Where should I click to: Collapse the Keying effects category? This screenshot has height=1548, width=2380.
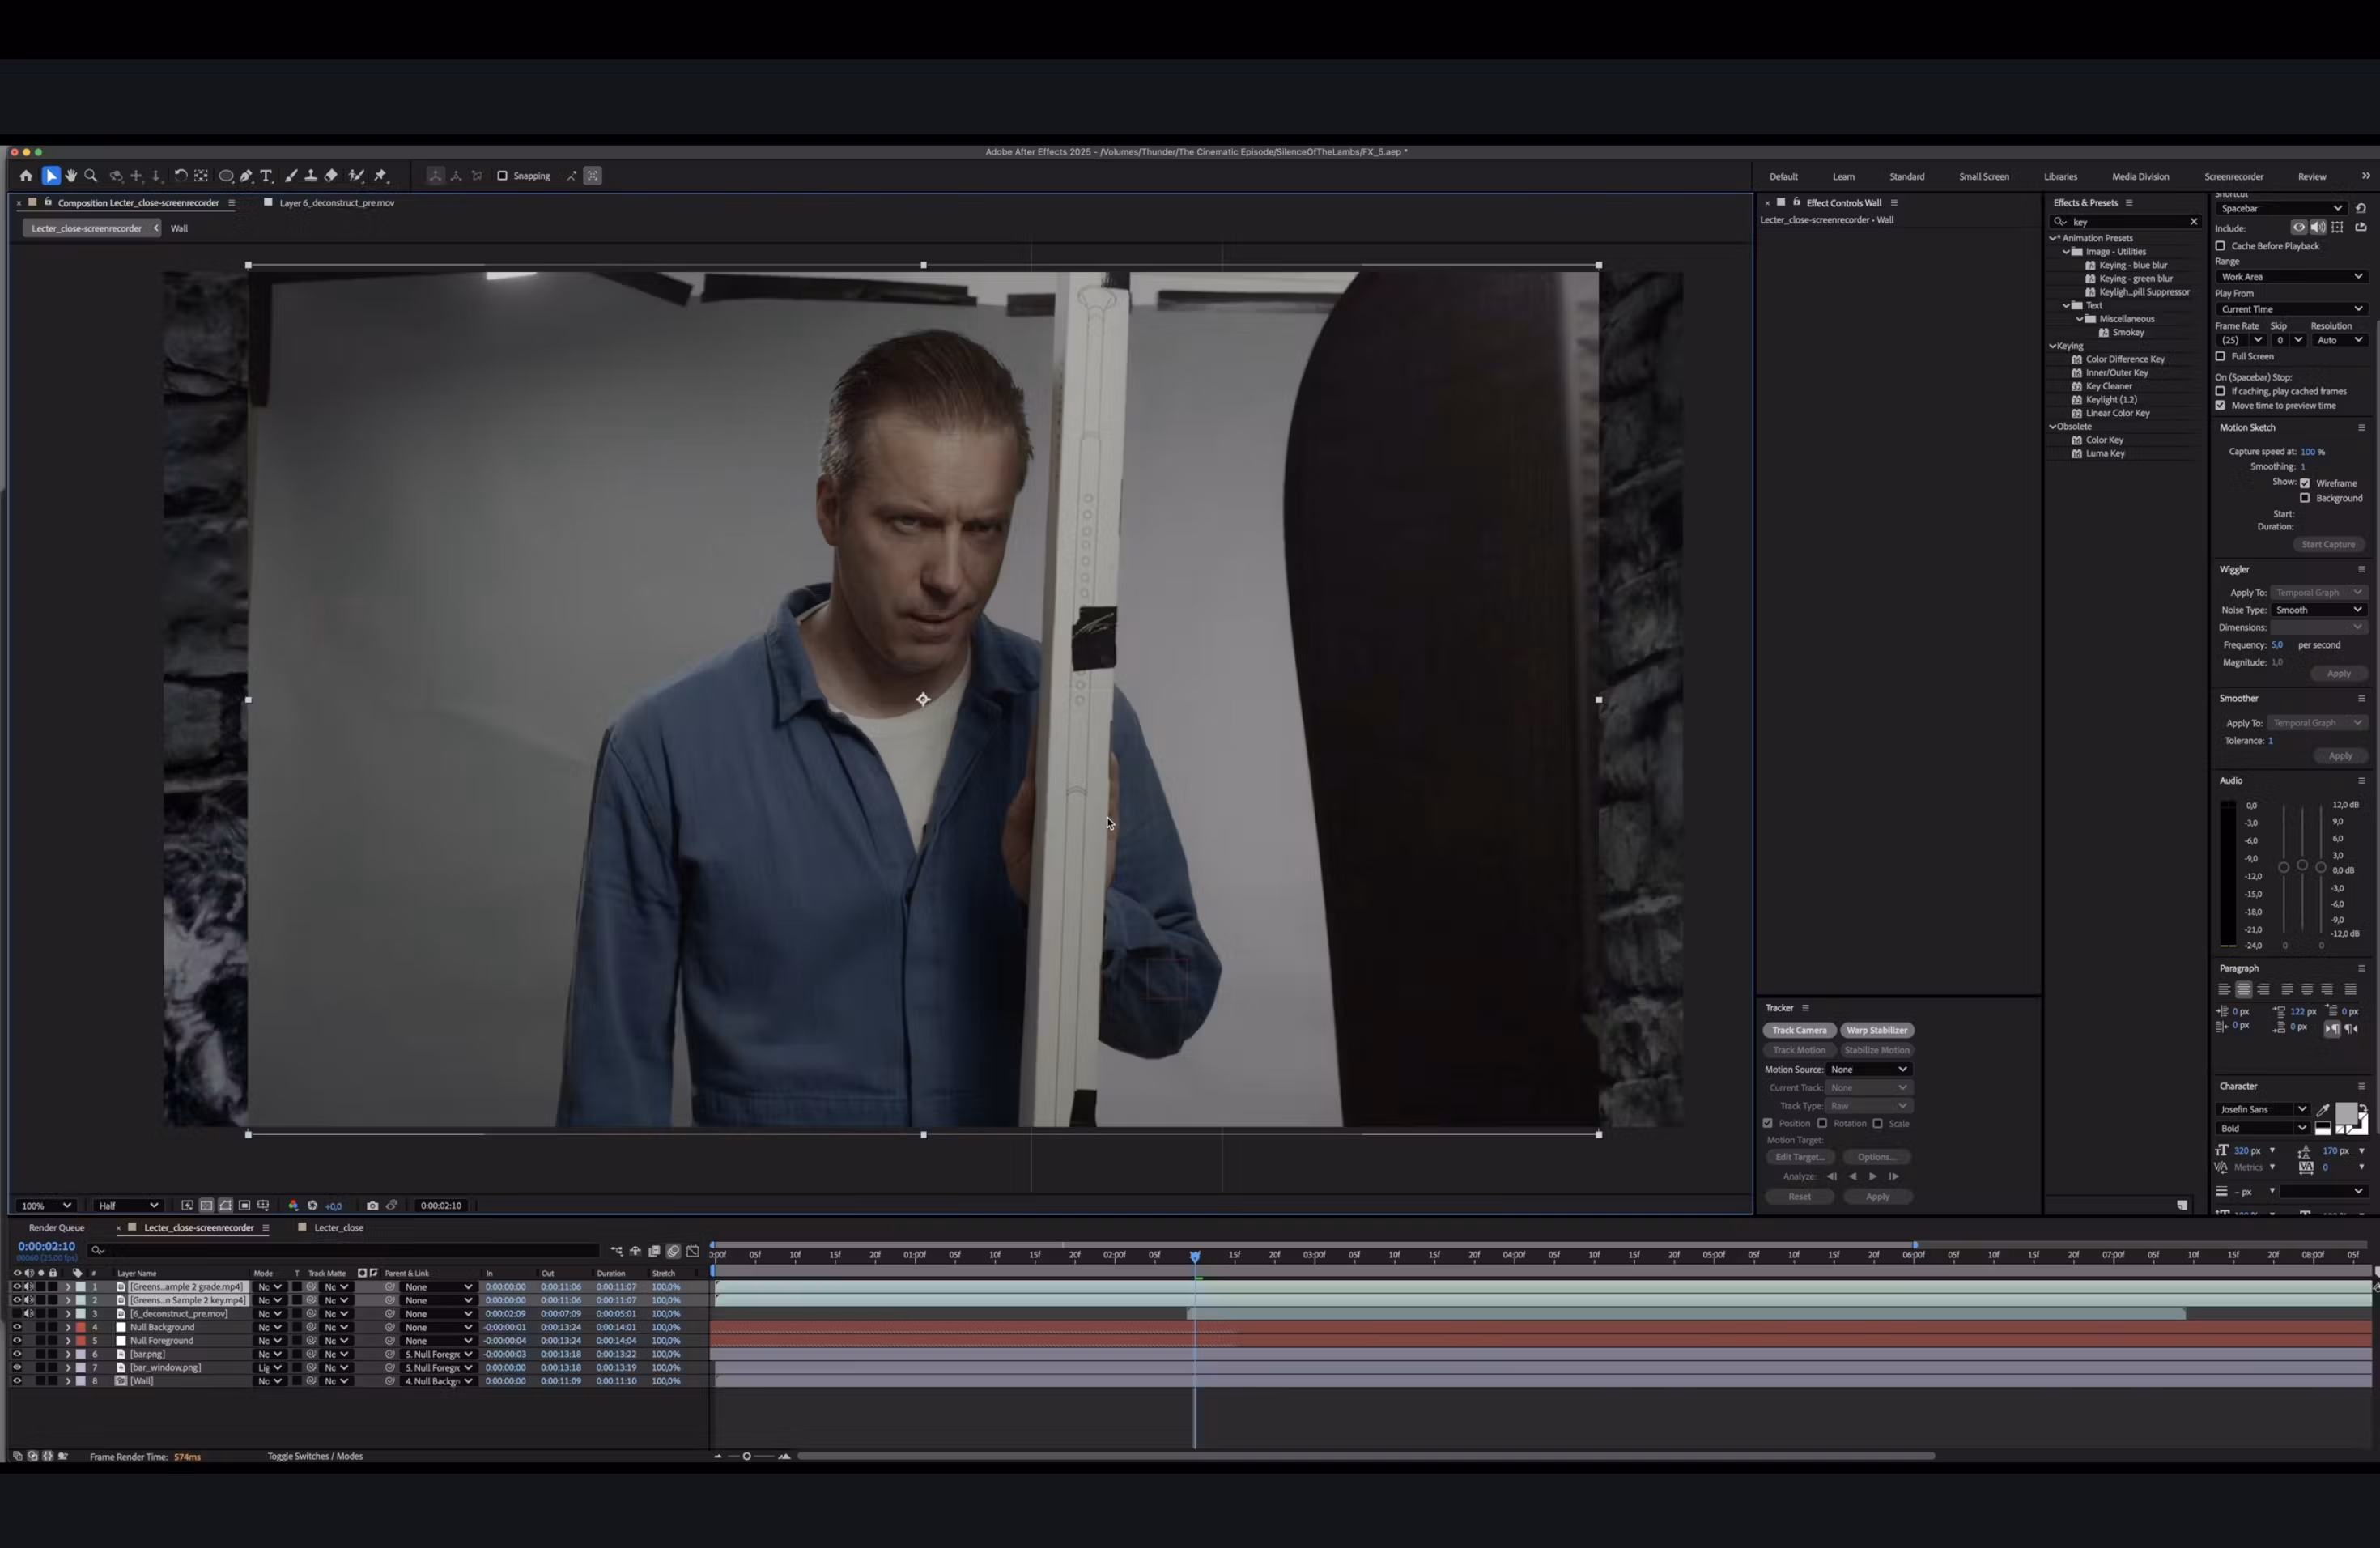click(2053, 346)
